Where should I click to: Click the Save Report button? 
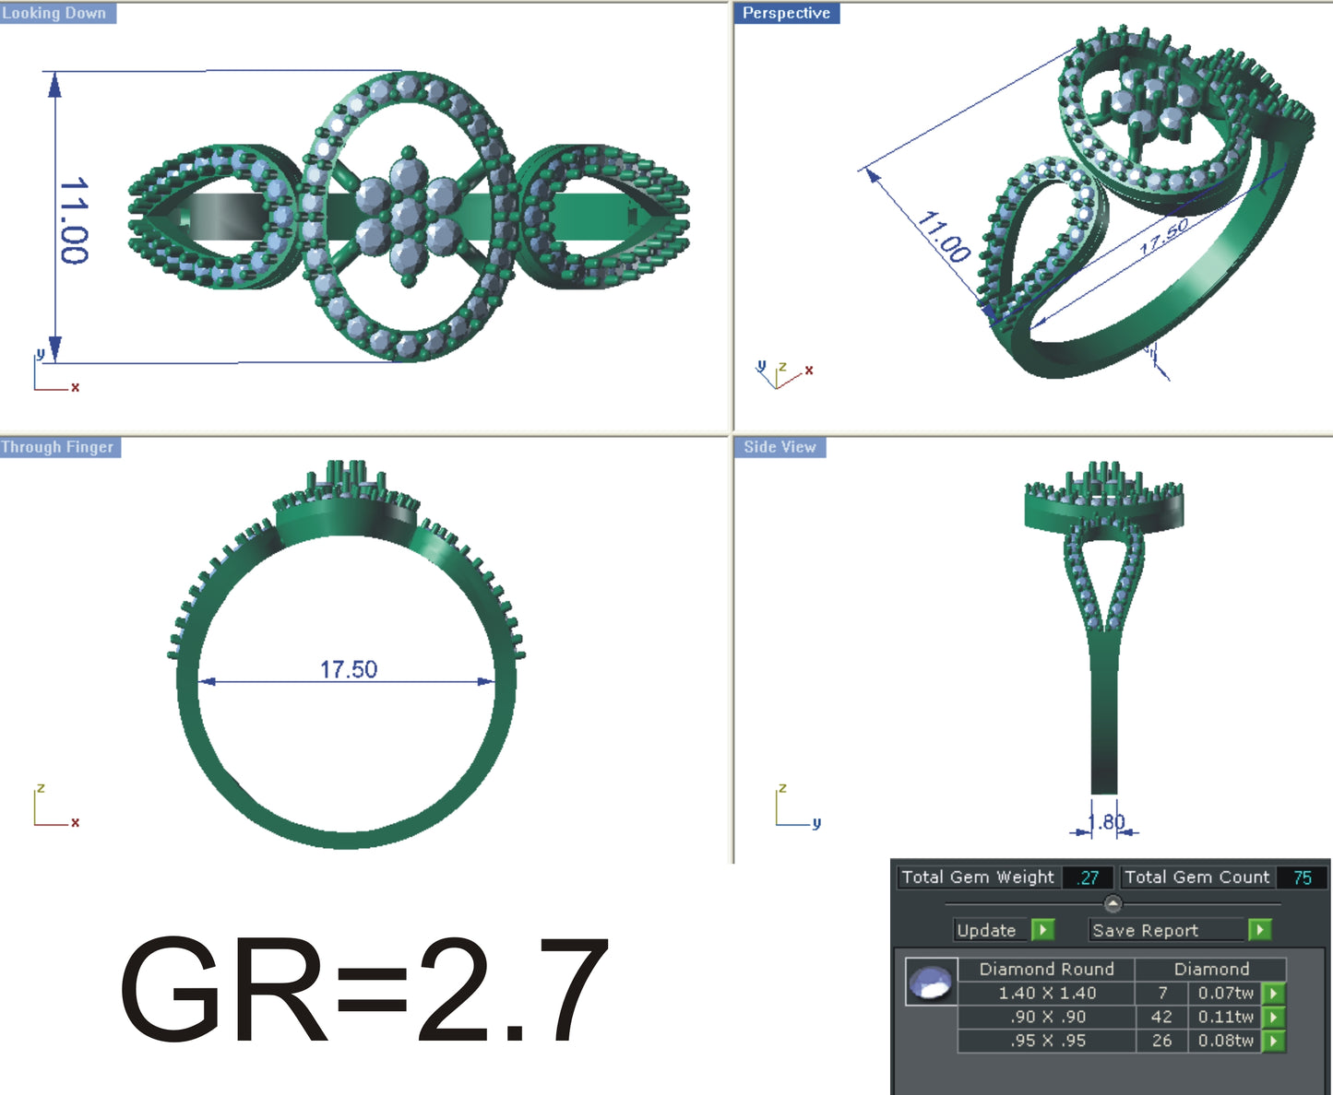(x=1167, y=930)
